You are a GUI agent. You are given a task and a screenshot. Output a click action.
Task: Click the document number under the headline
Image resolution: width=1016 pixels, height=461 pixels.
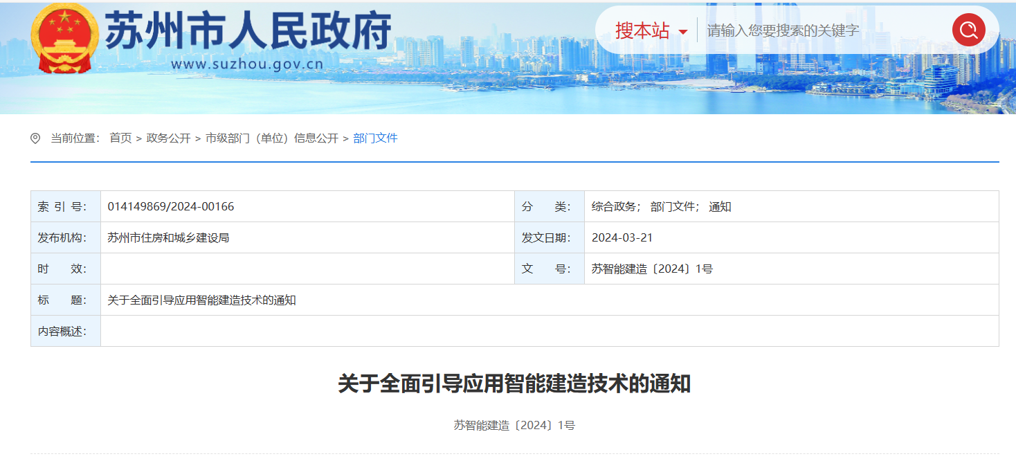[x=514, y=425]
